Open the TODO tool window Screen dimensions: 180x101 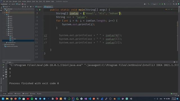[11, 94]
